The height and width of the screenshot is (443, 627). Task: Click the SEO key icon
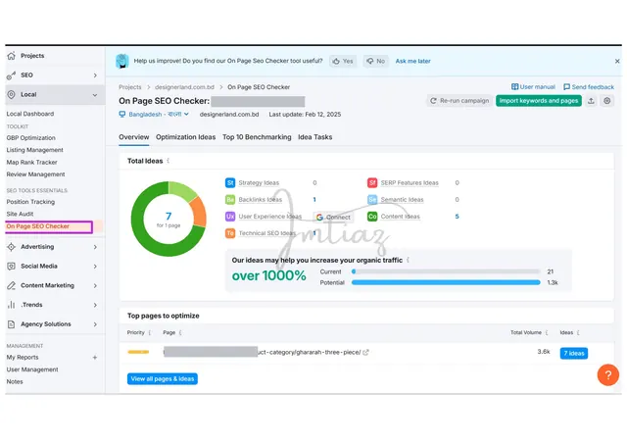(x=11, y=75)
